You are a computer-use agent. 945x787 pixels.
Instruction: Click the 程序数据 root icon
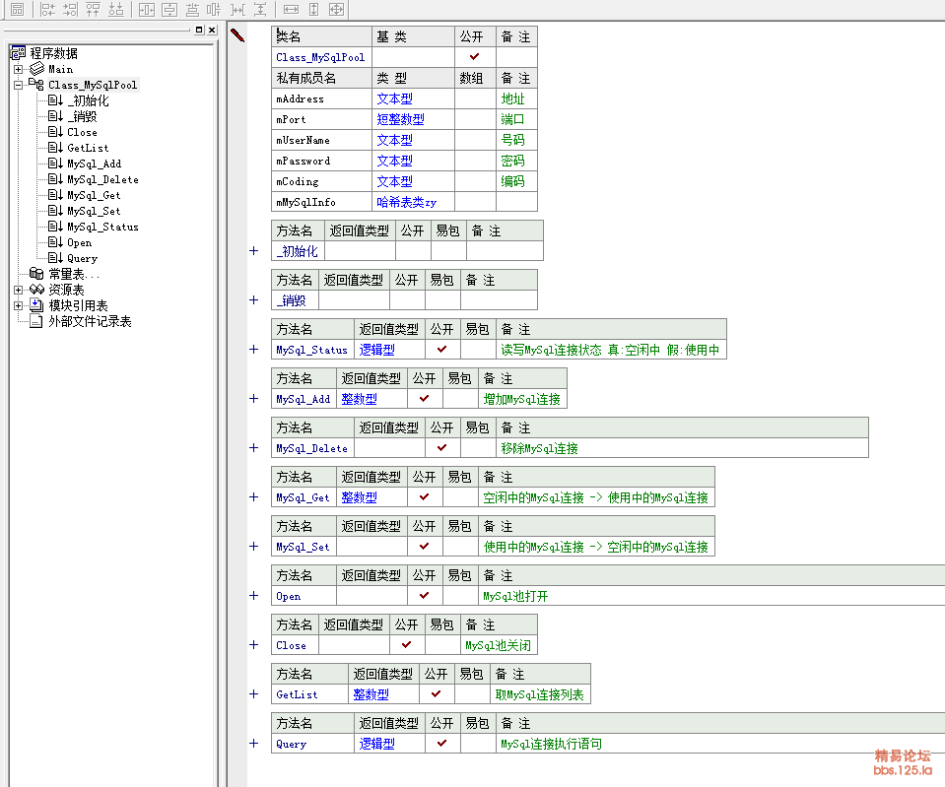click(x=18, y=53)
